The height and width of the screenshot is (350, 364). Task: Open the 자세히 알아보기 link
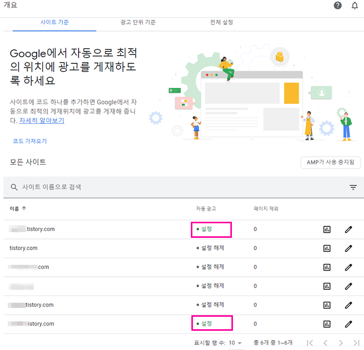point(42,120)
